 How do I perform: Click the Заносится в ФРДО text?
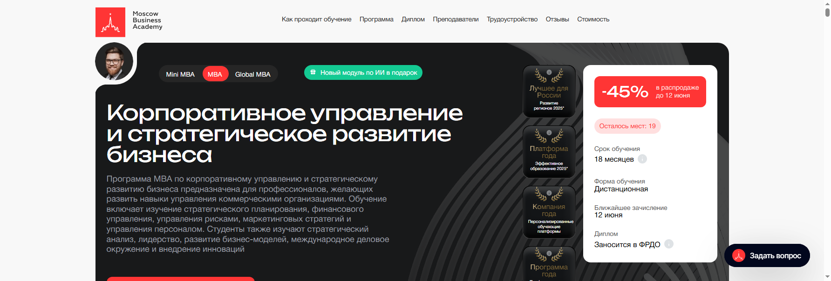click(x=627, y=244)
